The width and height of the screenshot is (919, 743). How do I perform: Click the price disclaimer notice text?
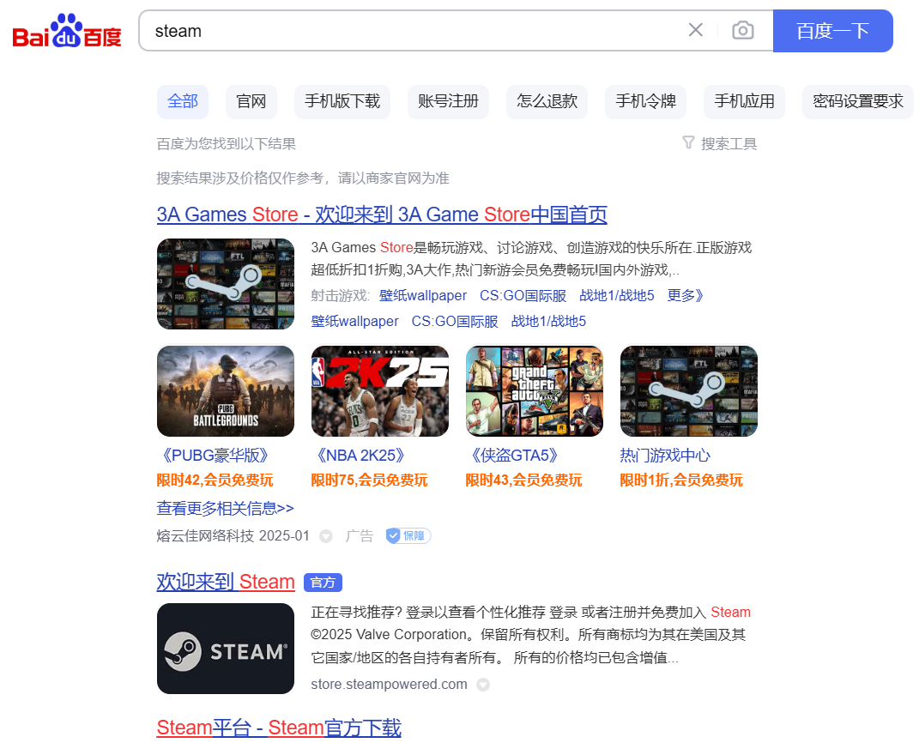[303, 178]
